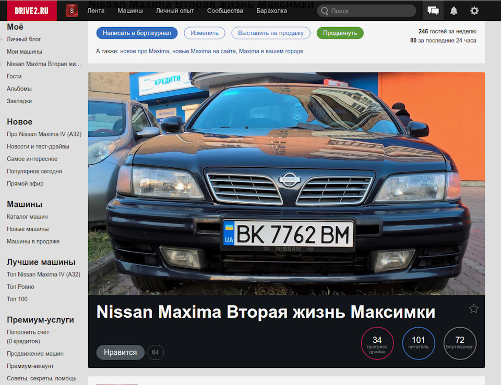Click the Лучшие машины sidebar heading
The width and height of the screenshot is (501, 385).
(x=41, y=262)
